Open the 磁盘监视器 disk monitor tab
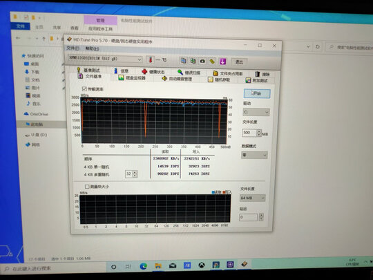The width and height of the screenshot is (373, 280). click(132, 77)
